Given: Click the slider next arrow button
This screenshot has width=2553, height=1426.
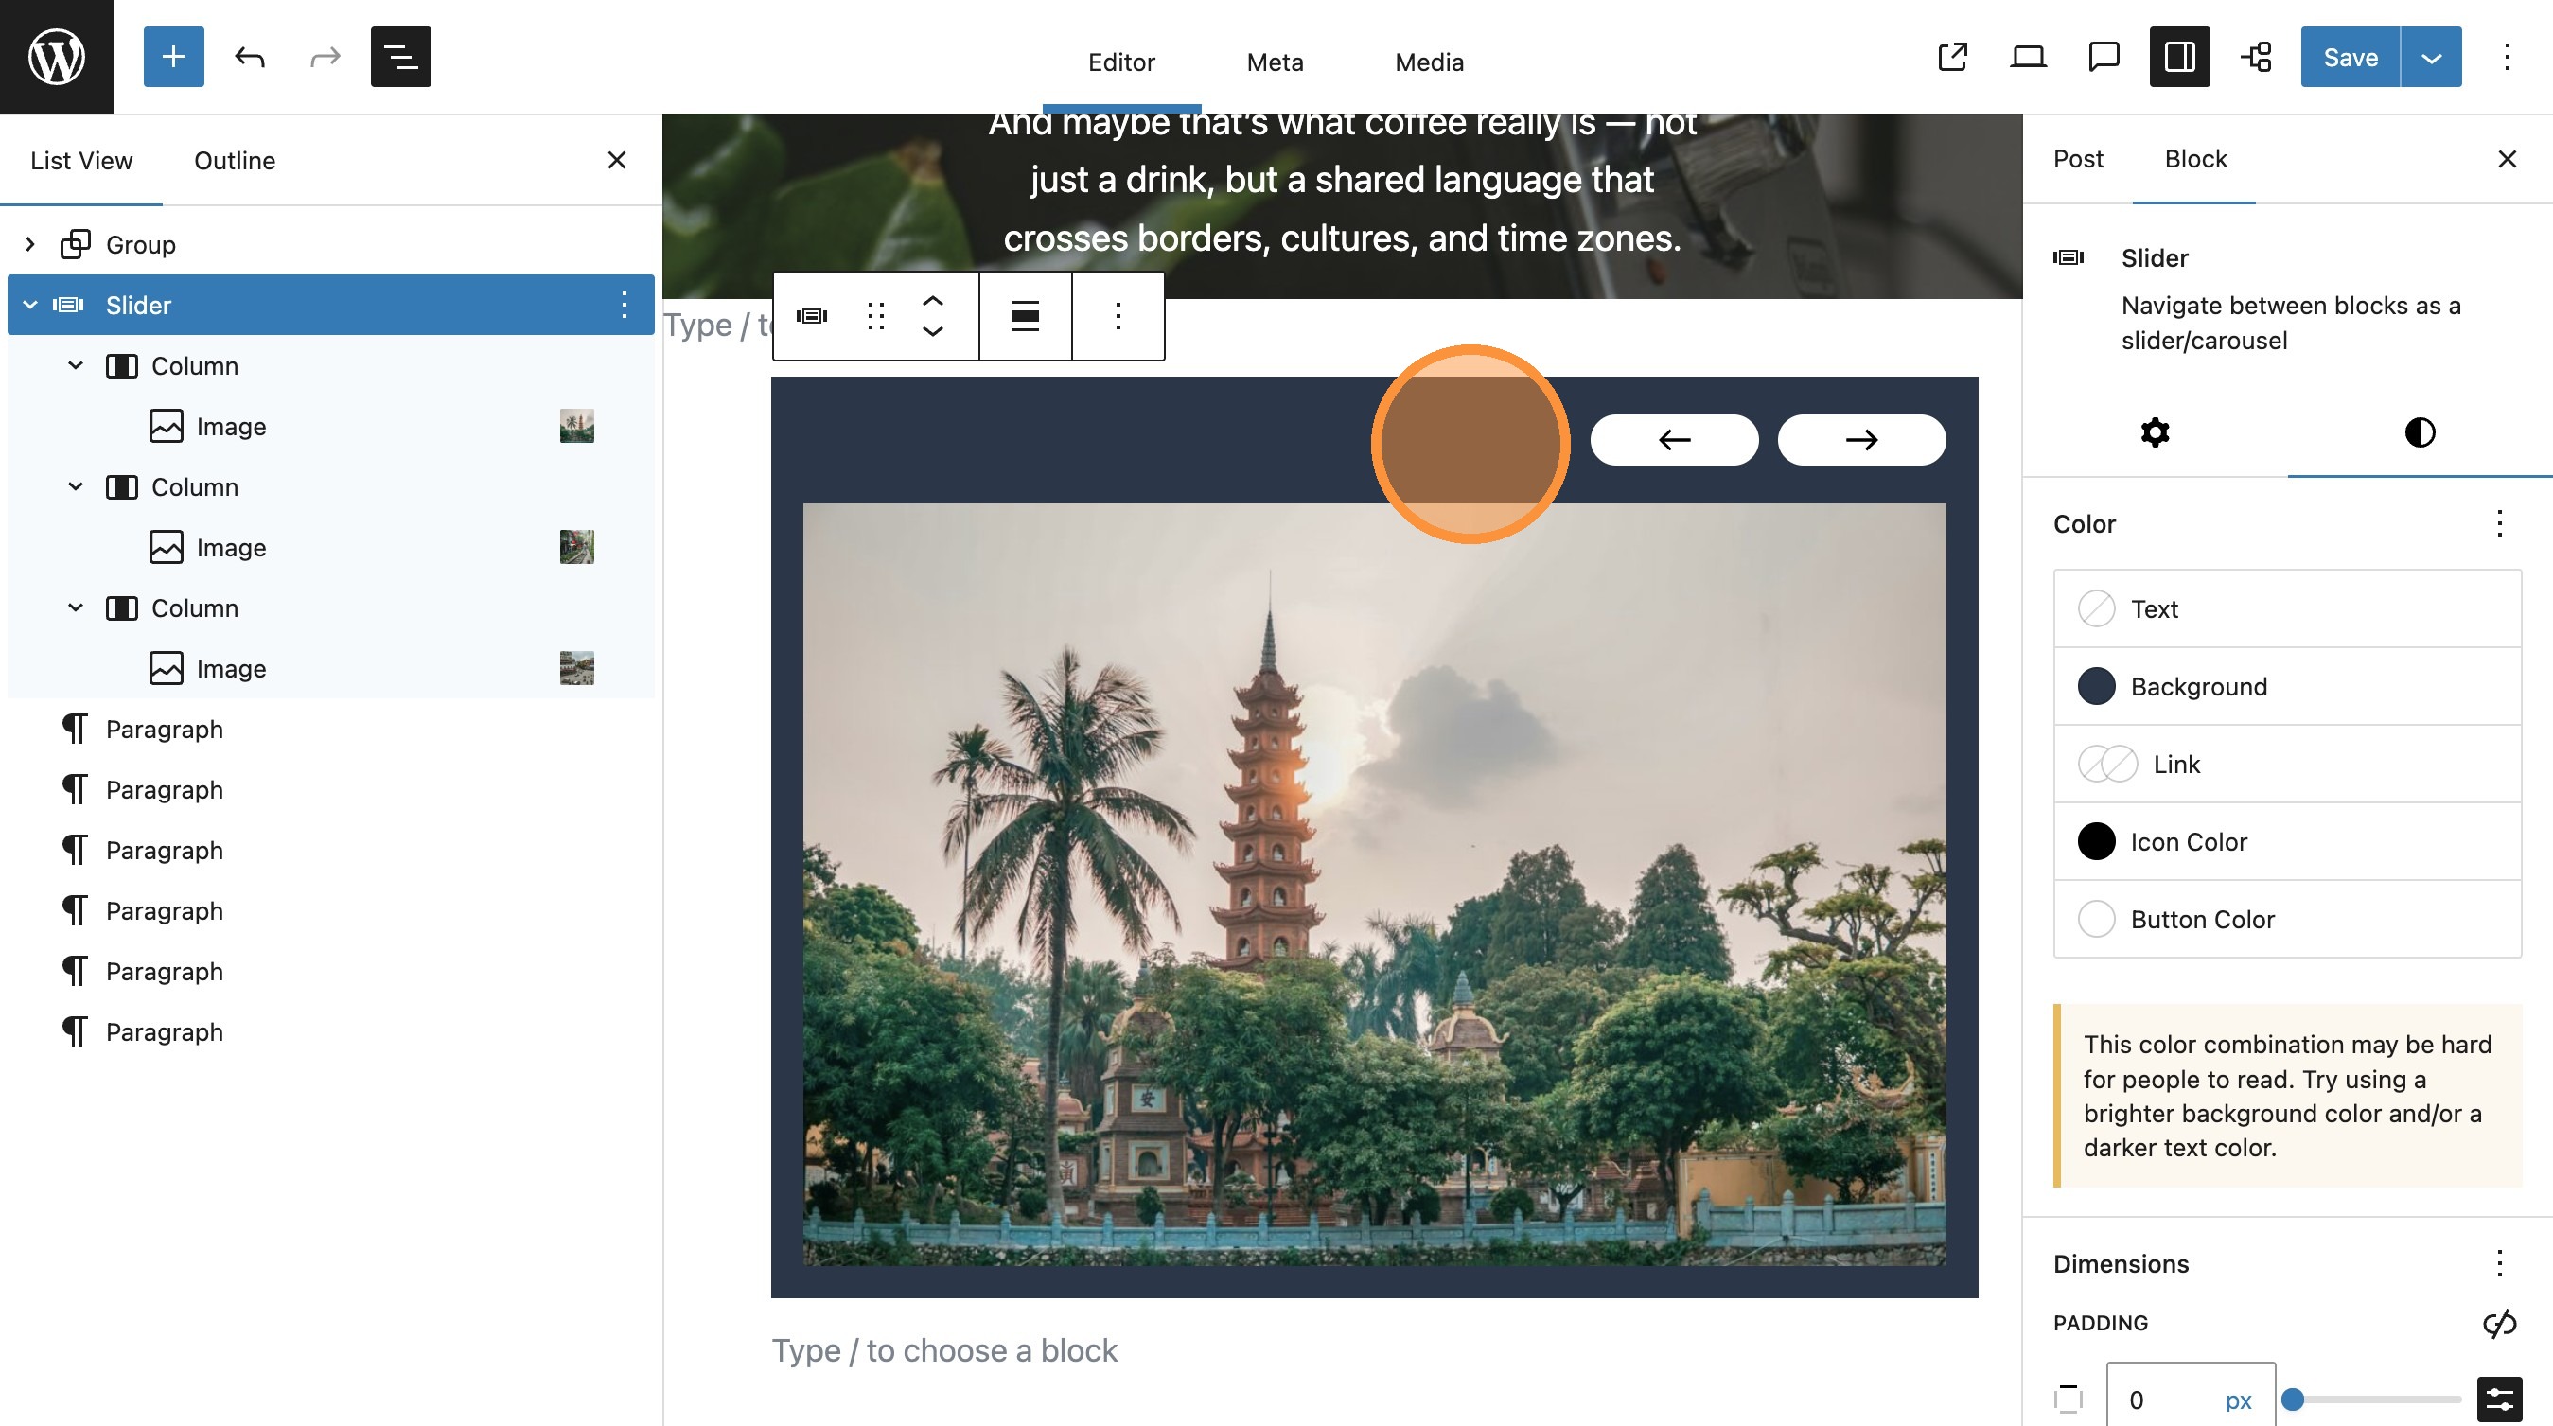Looking at the screenshot, I should click(1860, 439).
